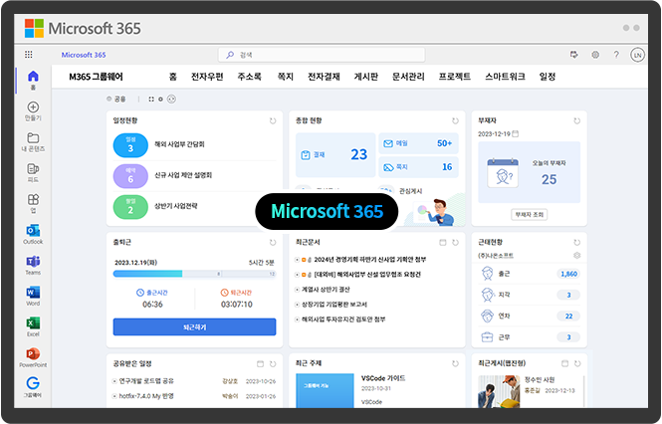Open the 프로젝트 menu
The image size is (662, 424).
point(455,77)
